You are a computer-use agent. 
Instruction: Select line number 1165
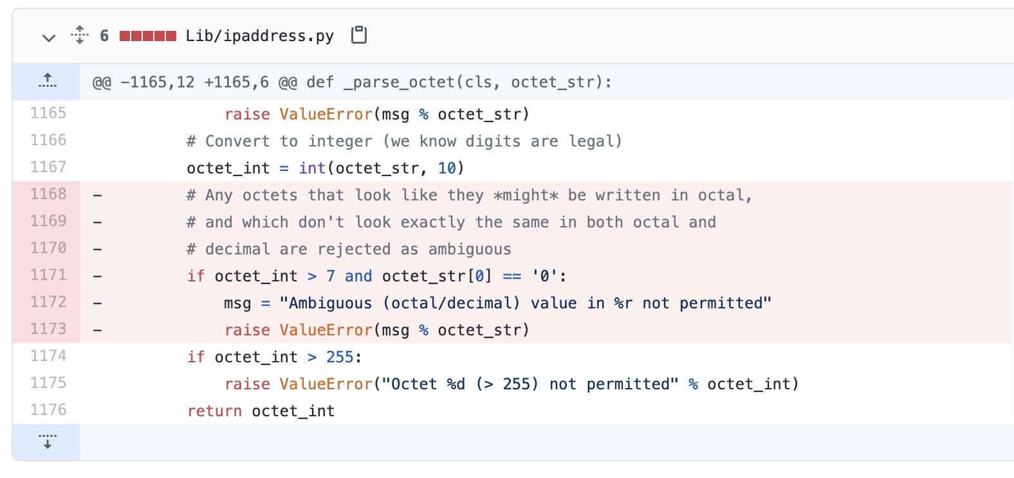tap(48, 113)
